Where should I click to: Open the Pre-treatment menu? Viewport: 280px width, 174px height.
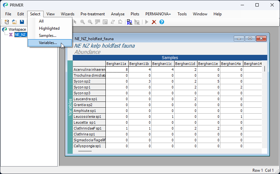click(x=93, y=14)
